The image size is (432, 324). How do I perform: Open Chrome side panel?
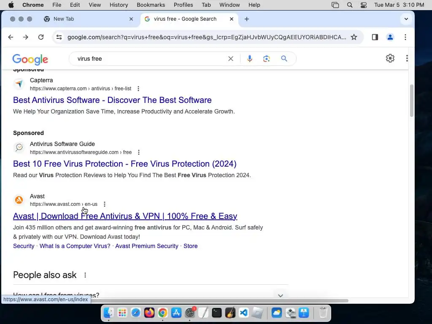click(x=375, y=37)
